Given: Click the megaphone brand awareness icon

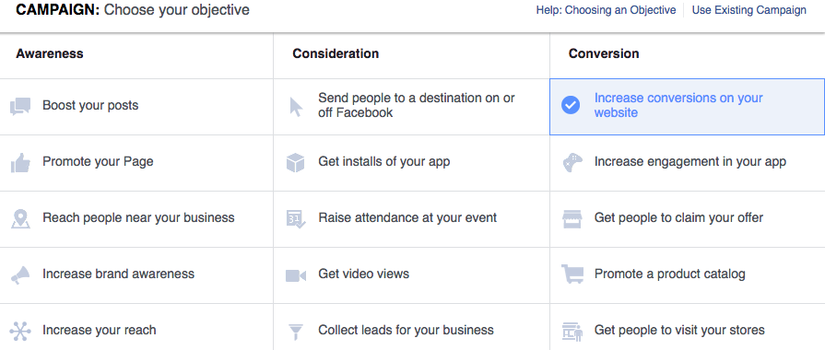Looking at the screenshot, I should click(x=20, y=274).
